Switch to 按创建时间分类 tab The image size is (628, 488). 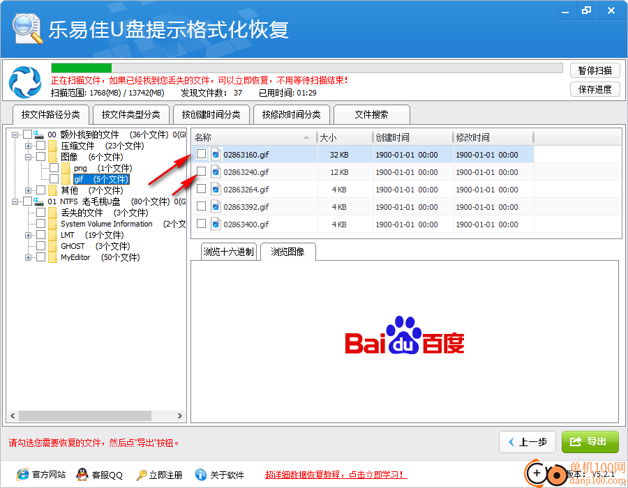click(211, 115)
